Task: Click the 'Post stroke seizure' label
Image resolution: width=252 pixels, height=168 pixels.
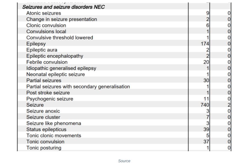Action: pos(48,93)
